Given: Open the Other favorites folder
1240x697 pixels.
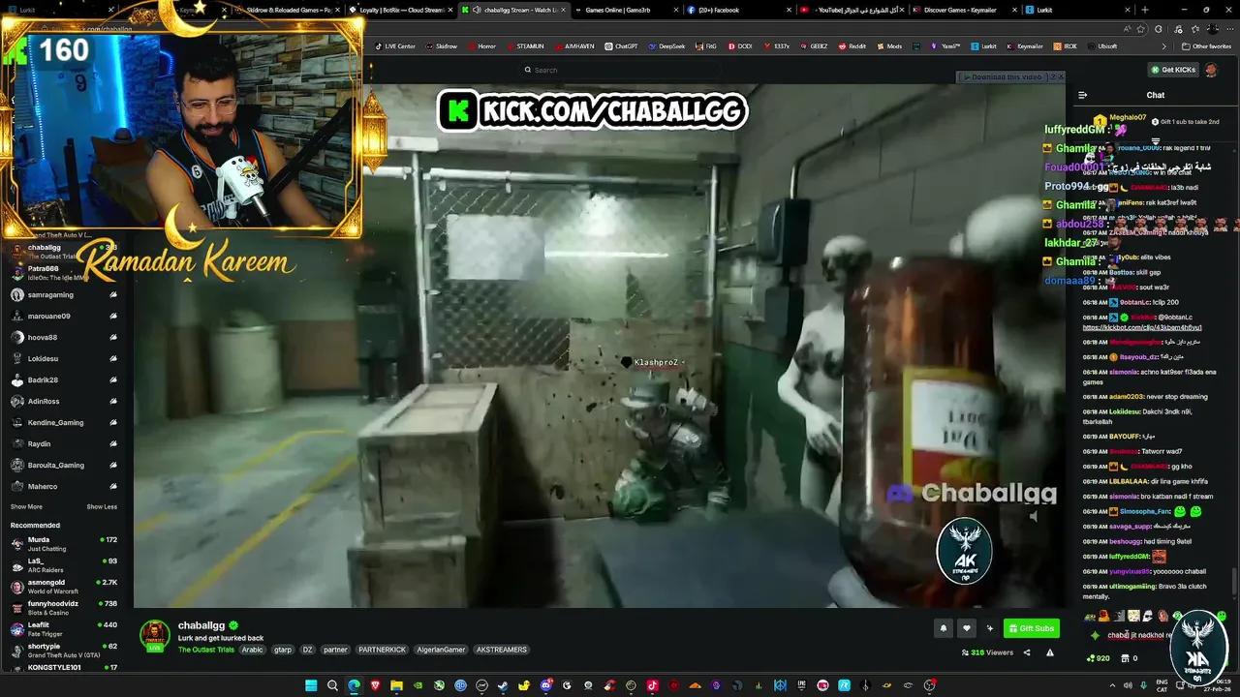Looking at the screenshot, I should tap(1206, 45).
